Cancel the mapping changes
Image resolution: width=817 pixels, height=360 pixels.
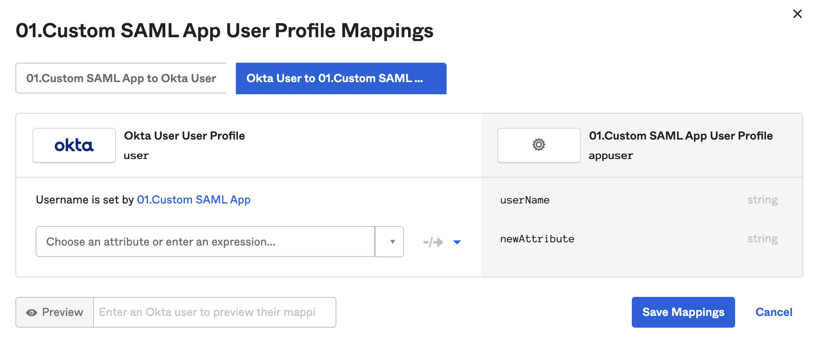(x=774, y=312)
